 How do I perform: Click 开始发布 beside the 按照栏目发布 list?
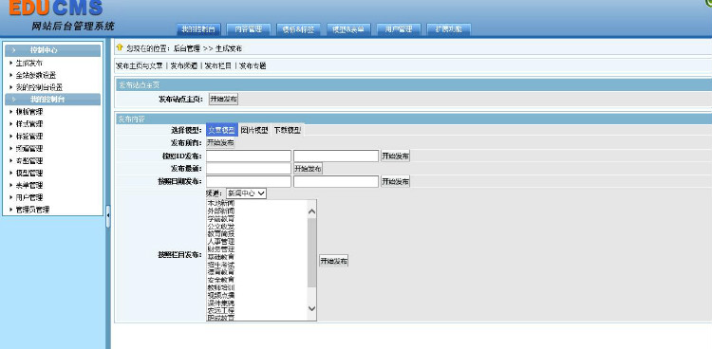[333, 261]
